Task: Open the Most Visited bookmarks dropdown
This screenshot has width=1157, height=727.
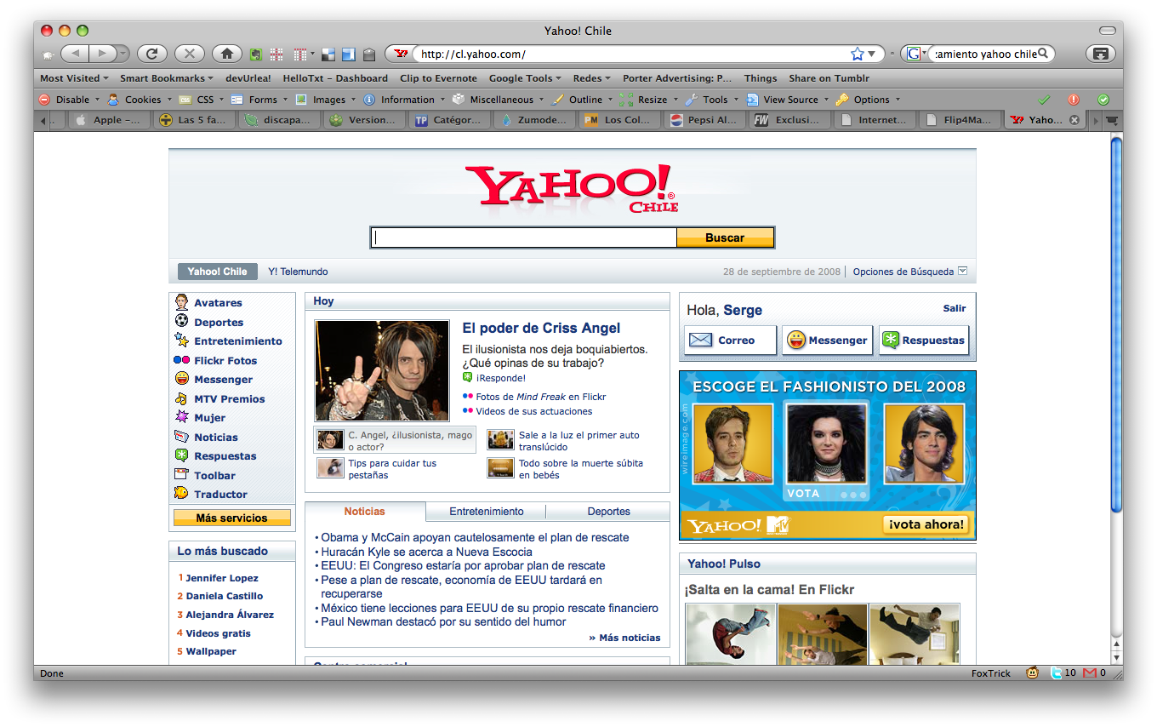Action: tap(74, 78)
